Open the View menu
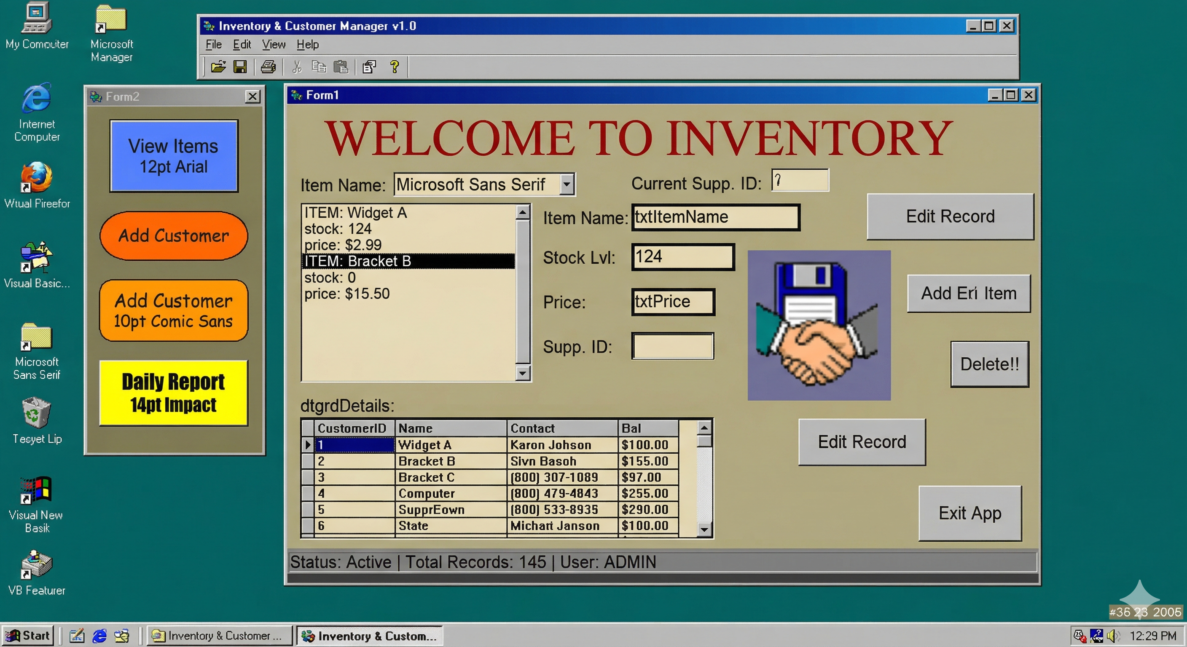The height and width of the screenshot is (647, 1187). [x=274, y=45]
